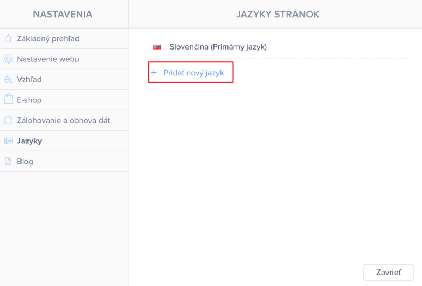Open Zálohovanie a obnova dát label
Image resolution: width=422 pixels, height=286 pixels.
click(64, 121)
